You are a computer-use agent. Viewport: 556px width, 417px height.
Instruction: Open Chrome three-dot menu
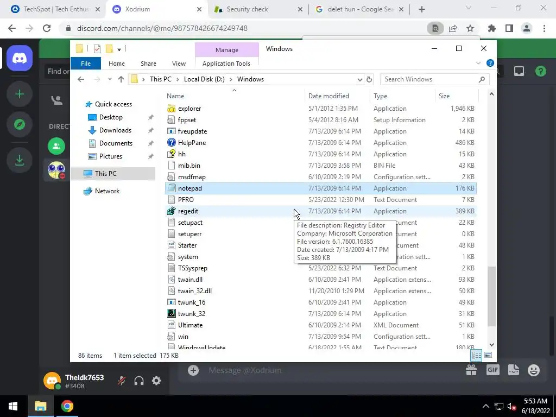point(544,28)
